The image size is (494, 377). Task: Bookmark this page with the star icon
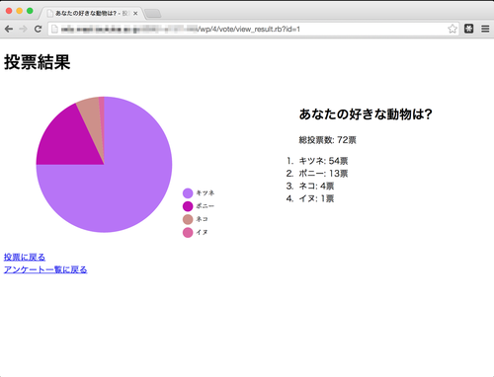[x=453, y=29]
